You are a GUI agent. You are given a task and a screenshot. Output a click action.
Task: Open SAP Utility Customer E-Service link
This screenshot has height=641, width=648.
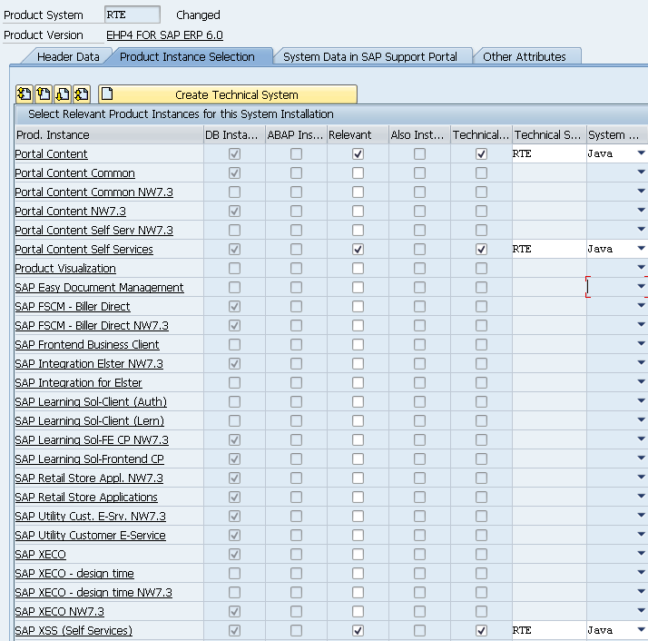(x=90, y=535)
